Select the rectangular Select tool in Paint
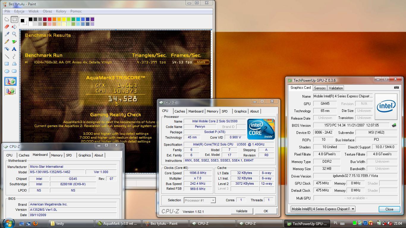Image resolution: width=406 pixels, height=228 pixels. 14,20
